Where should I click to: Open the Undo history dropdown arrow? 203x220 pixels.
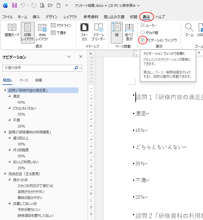(27, 5)
